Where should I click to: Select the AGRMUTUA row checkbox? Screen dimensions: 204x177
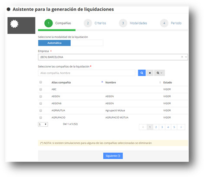[41, 110]
